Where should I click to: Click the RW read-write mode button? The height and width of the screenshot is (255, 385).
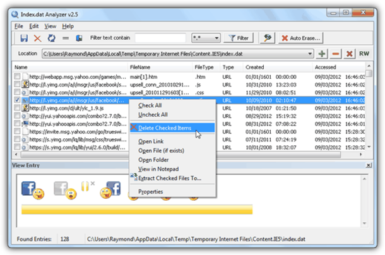coord(364,54)
